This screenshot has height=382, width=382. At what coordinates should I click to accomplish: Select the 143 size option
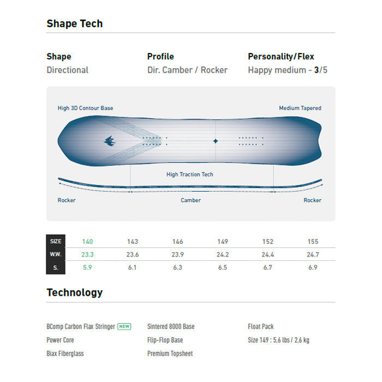[x=132, y=241]
